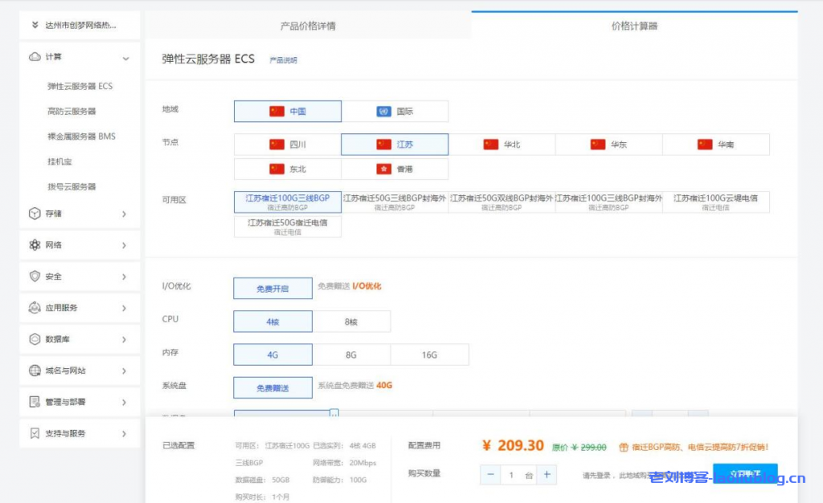
Task: Click the 产品说明 link
Action: (283, 60)
